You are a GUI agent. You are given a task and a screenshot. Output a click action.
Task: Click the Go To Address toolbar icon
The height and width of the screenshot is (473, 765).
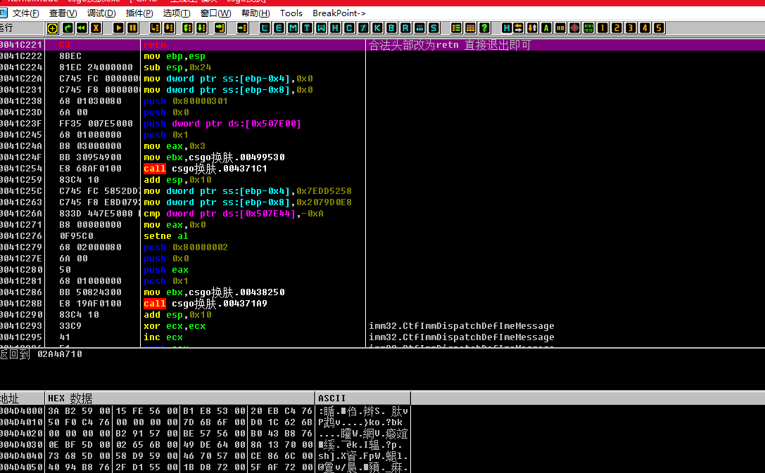243,28
